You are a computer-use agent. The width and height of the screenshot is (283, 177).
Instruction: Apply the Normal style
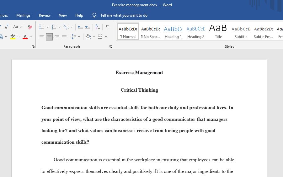(128, 31)
